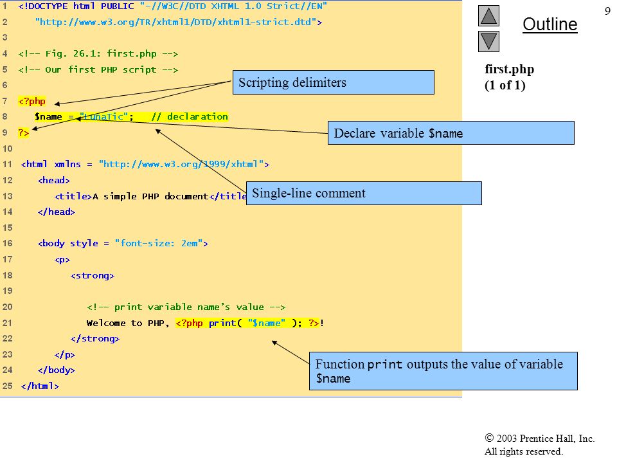Image resolution: width=617 pixels, height=463 pixels.
Task: Click the "Function print outputs" callout box
Action: click(x=443, y=371)
